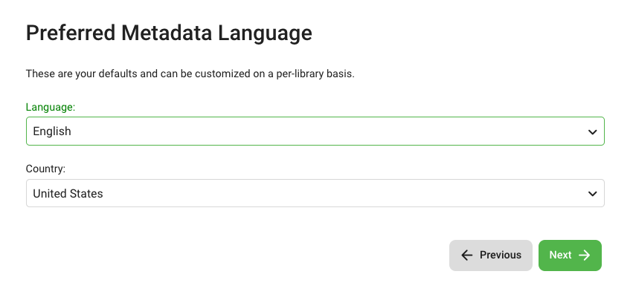Screen dimensions: 633x306
Task: Click the green Language label
Action: (x=51, y=107)
